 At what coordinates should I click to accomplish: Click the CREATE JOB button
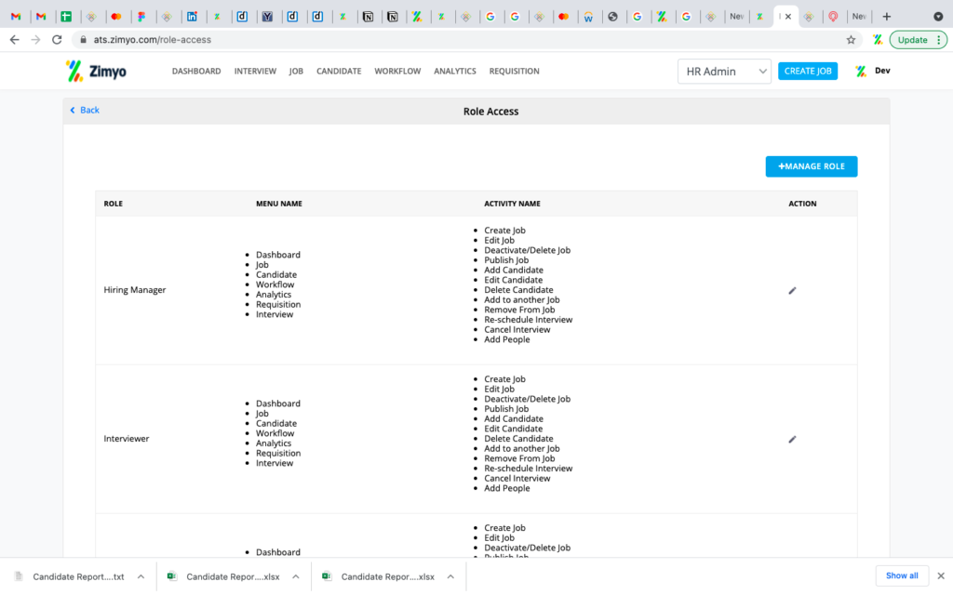coord(808,71)
